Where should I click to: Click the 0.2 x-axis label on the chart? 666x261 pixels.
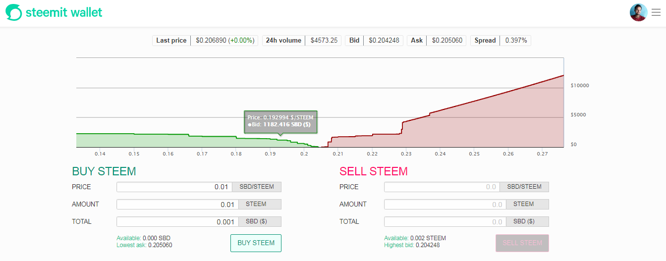tap(304, 154)
